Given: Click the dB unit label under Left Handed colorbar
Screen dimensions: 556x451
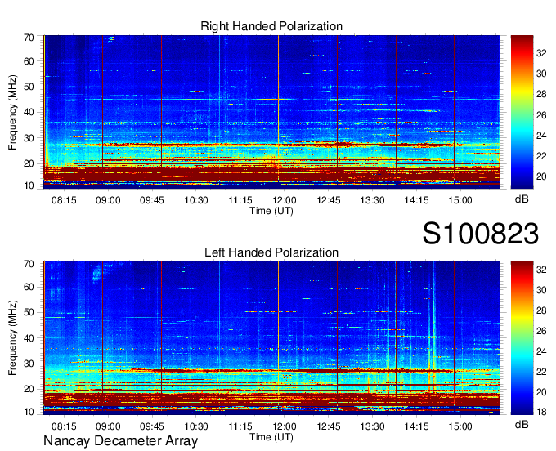Looking at the screenshot, I should [522, 424].
